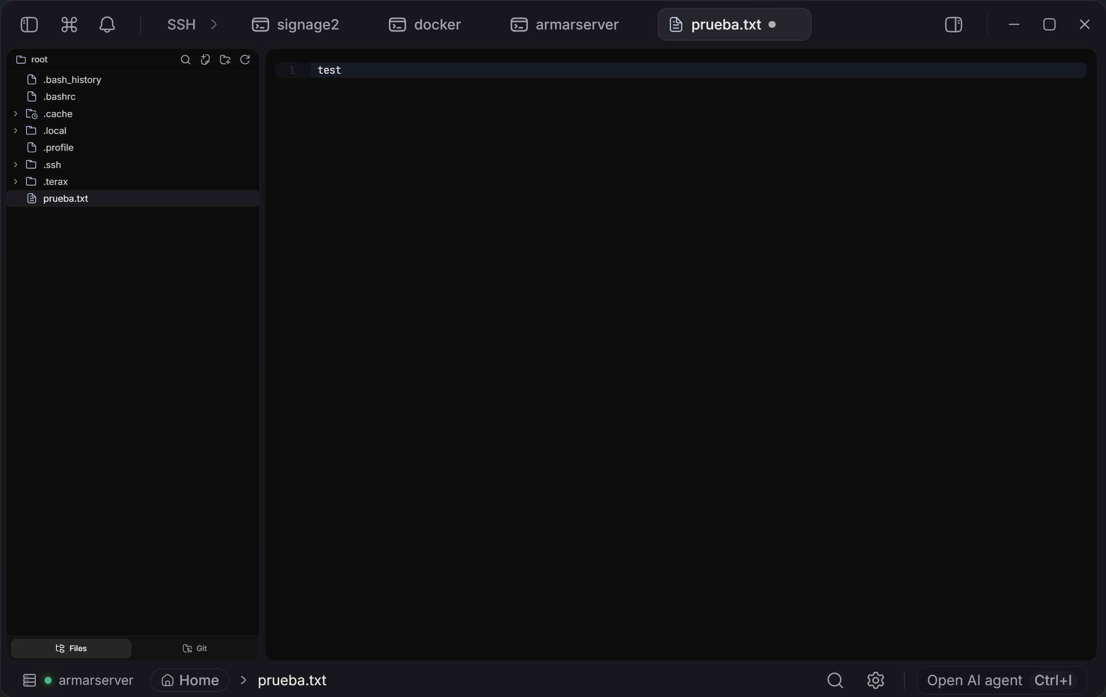
Task: Open the Git panel tab
Action: (x=195, y=648)
